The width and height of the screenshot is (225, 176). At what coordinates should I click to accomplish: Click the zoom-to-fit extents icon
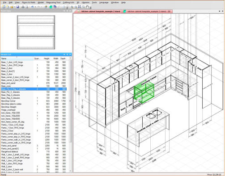pyautogui.click(x=80, y=7)
